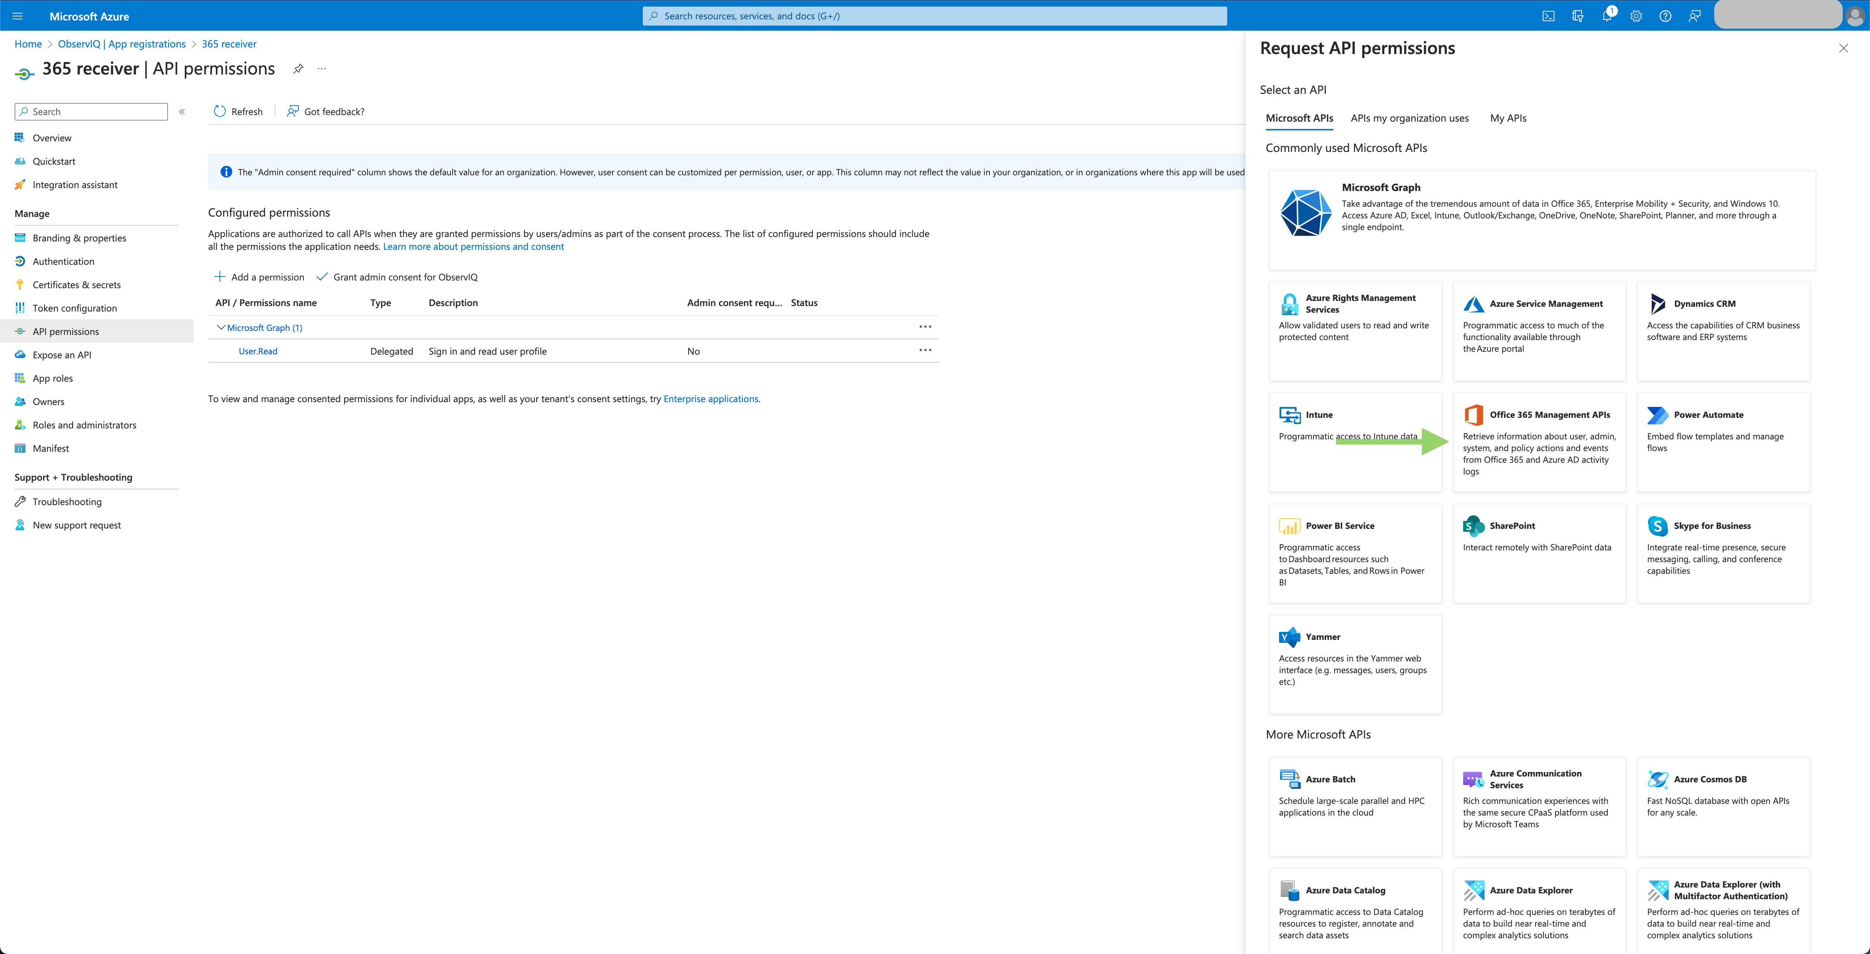Image resolution: width=1870 pixels, height=954 pixels.
Task: Open the User.Read row context menu
Action: 925,350
